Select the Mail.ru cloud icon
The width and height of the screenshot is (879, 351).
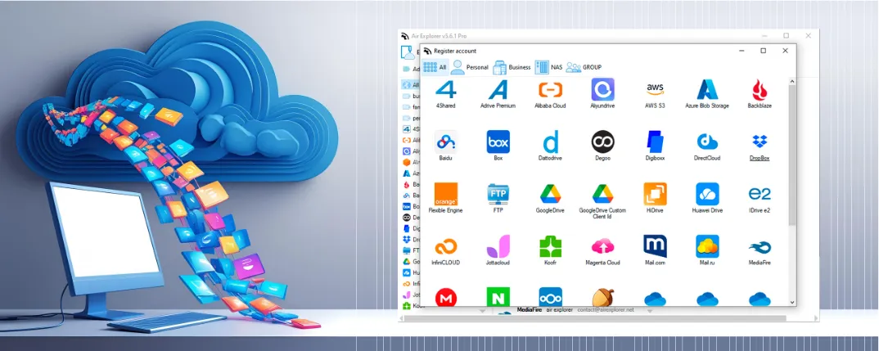pyautogui.click(x=707, y=246)
